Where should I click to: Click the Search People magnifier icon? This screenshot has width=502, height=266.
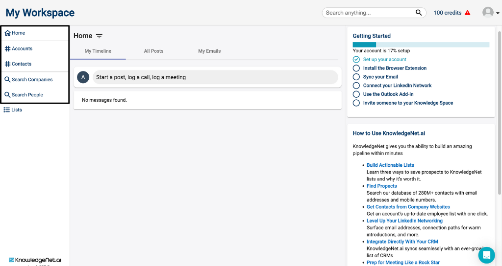(x=7, y=95)
